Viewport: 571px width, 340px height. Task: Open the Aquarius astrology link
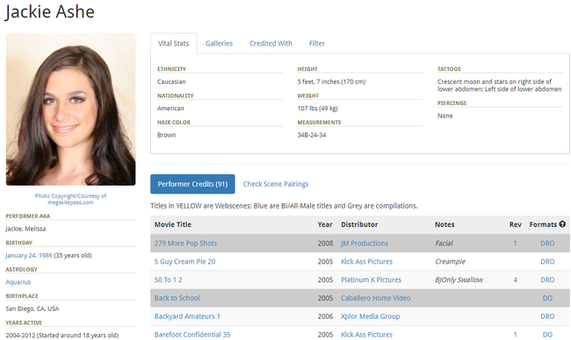point(18,282)
